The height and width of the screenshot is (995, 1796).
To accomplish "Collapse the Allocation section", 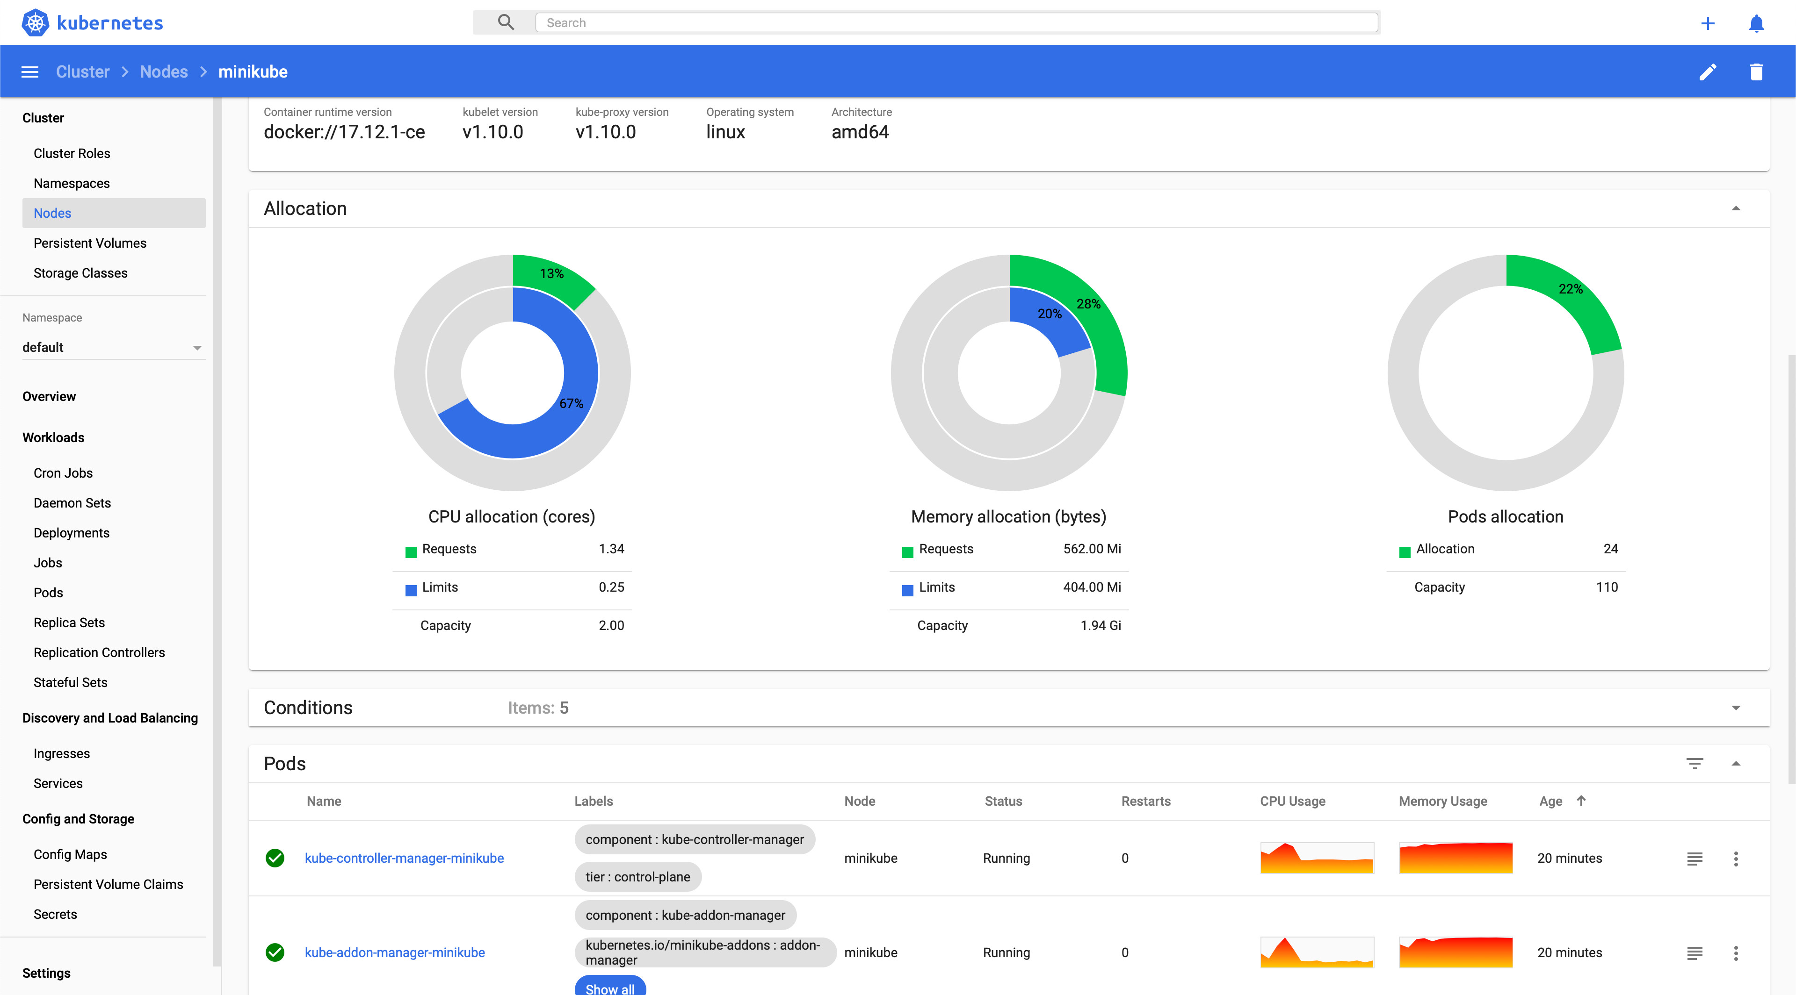I will [x=1736, y=208].
